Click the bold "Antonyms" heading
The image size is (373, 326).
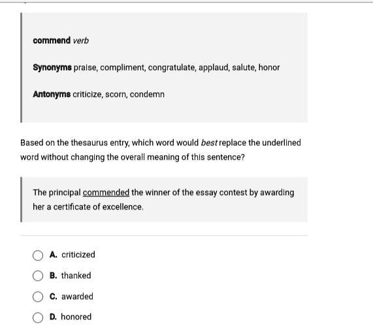[52, 94]
